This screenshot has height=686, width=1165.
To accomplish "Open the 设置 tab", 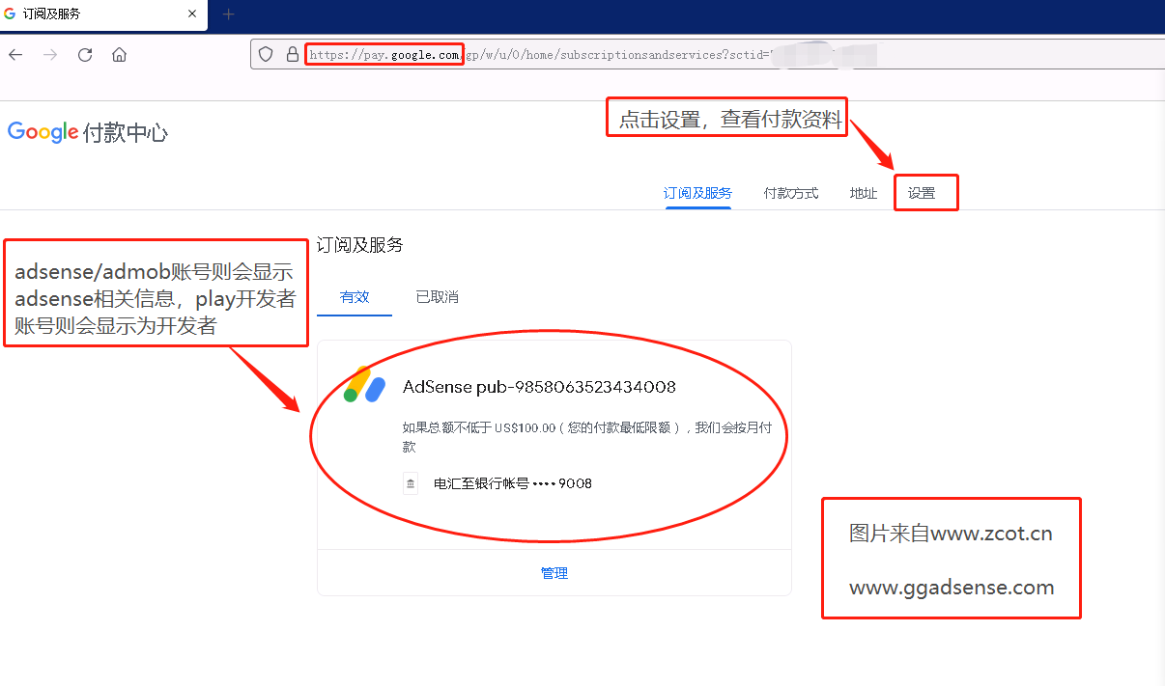I will click(922, 193).
